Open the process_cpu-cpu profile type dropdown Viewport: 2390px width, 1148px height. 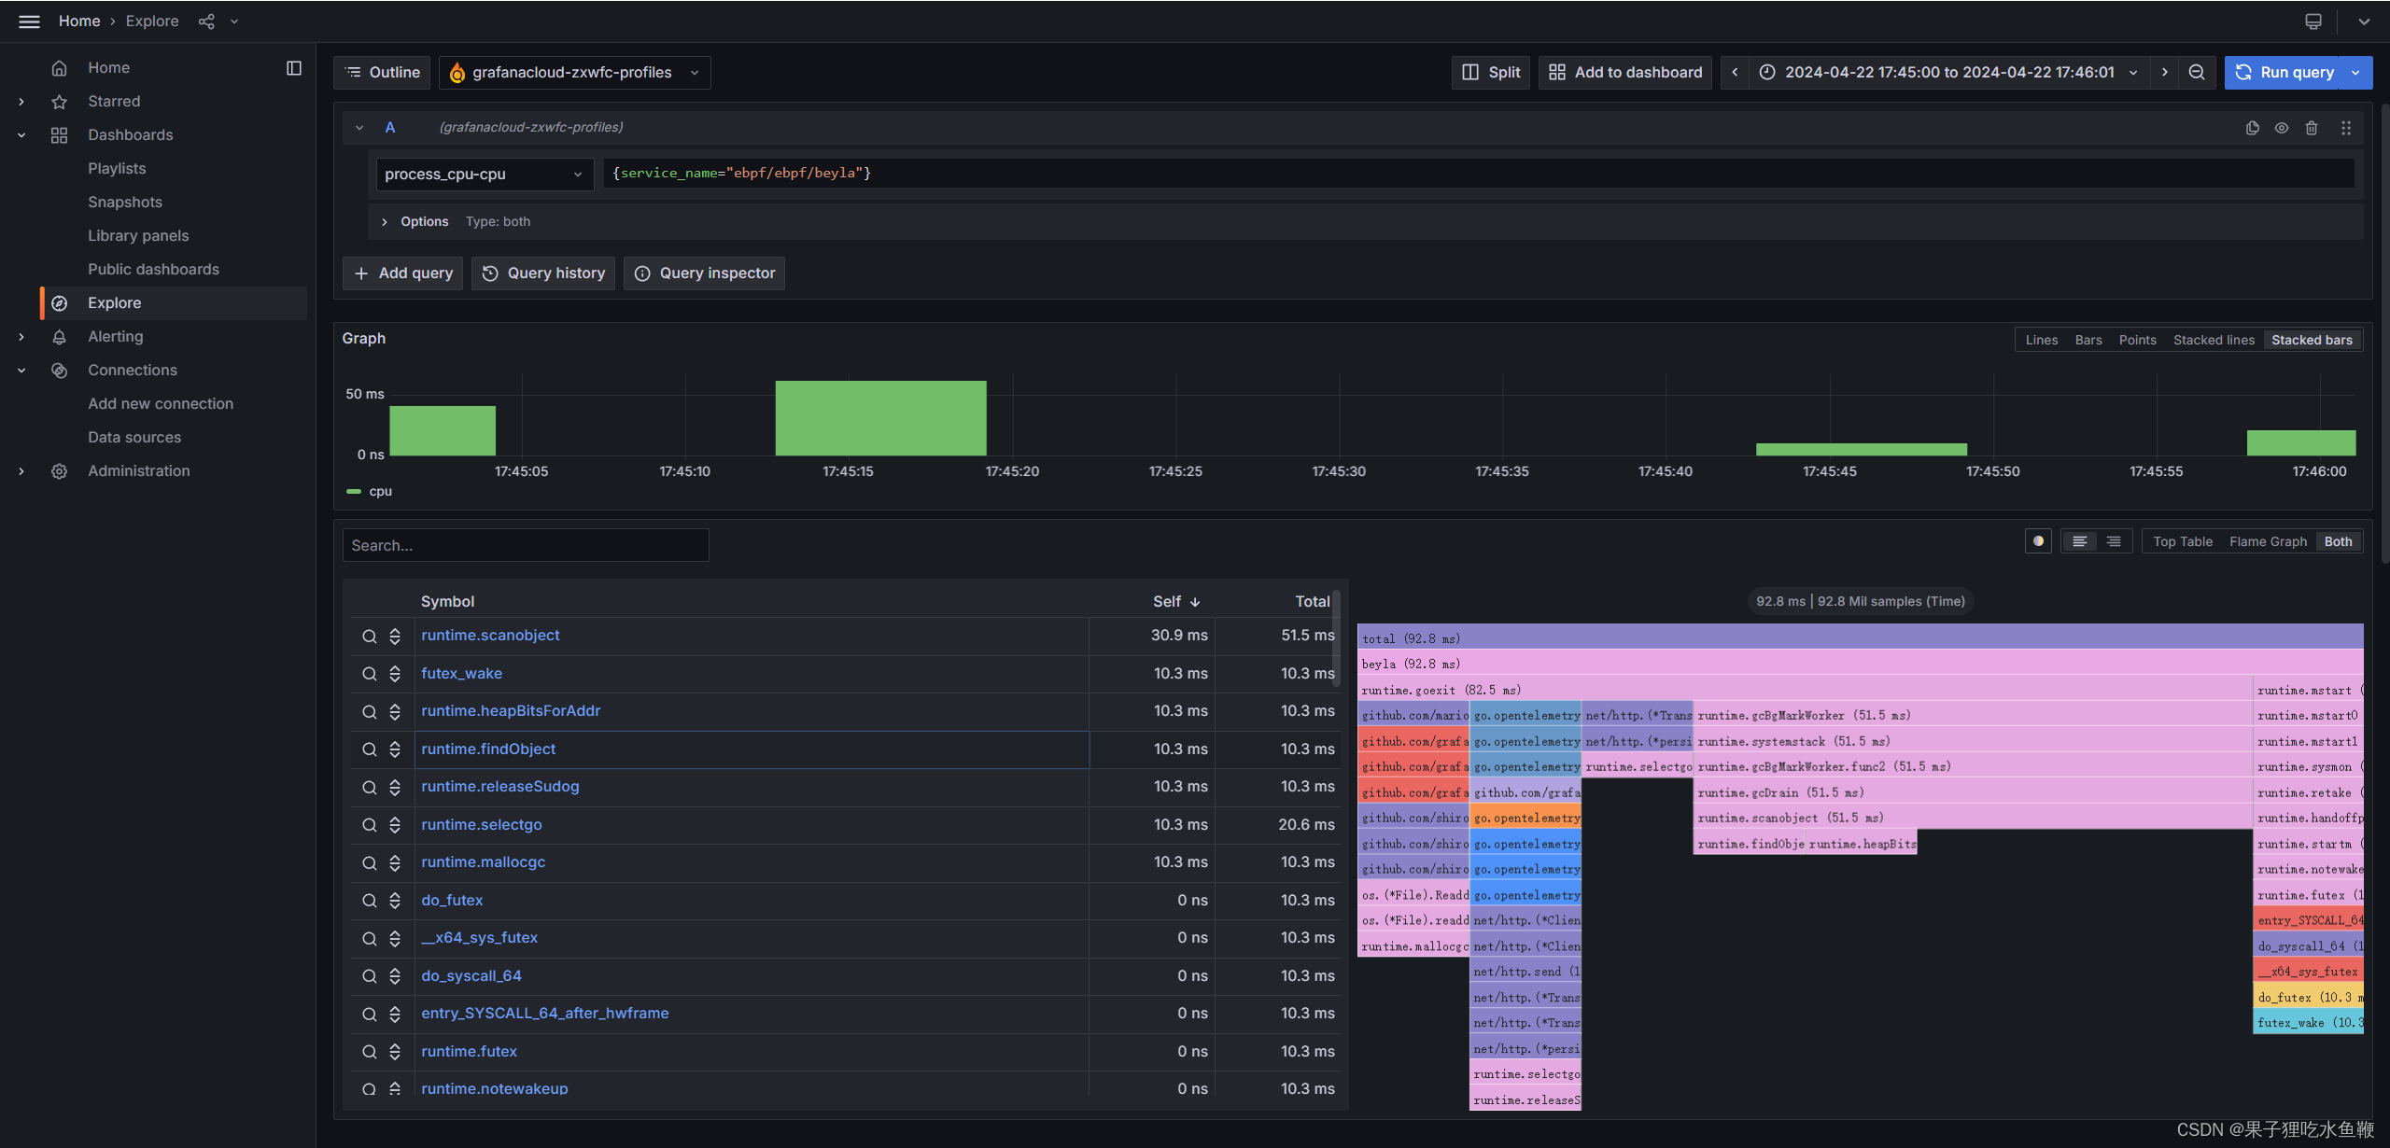pos(484,174)
